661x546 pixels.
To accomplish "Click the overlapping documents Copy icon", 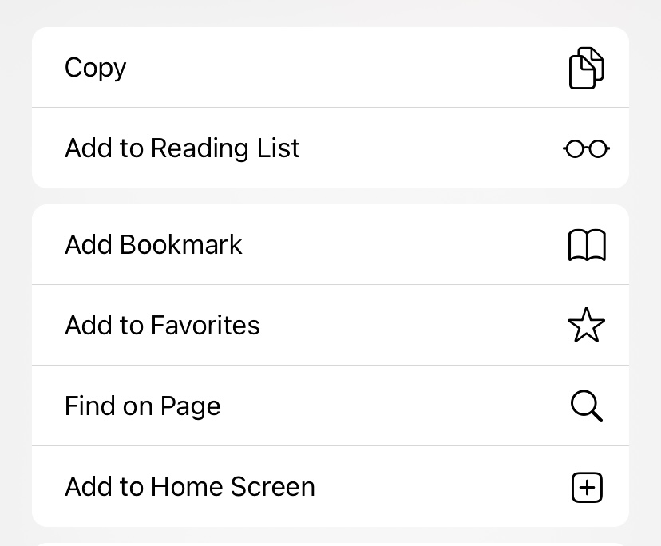I will [586, 68].
